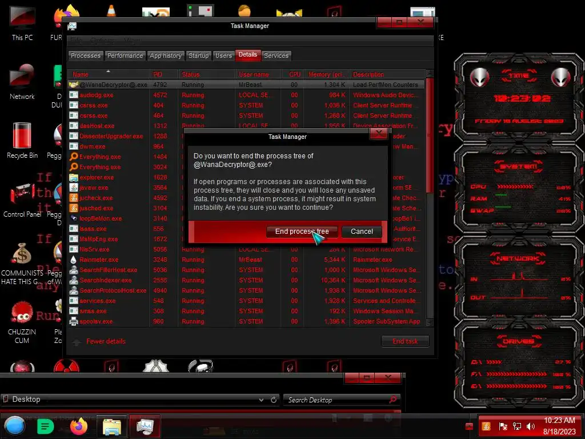
Task: Sort by the Description column header
Action: click(387, 74)
